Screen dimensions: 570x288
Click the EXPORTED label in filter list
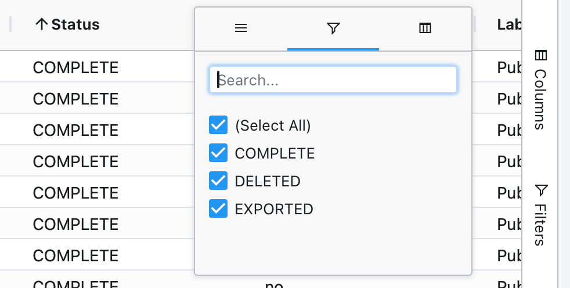(x=274, y=209)
